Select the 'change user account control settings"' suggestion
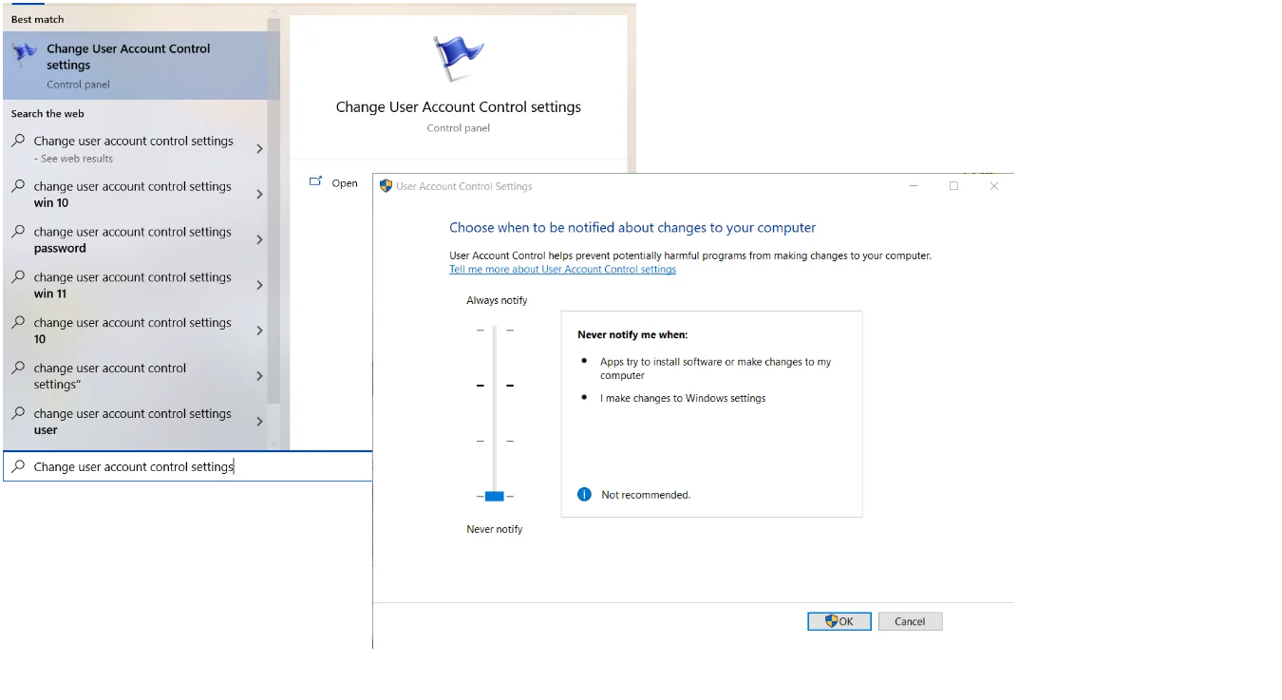1282x700 pixels. 136,376
